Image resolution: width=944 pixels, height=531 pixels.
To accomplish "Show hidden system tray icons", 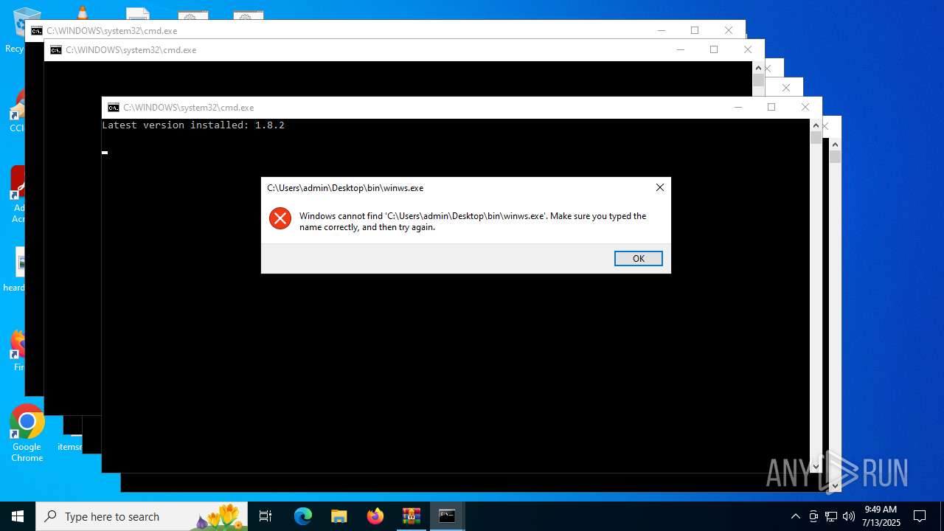I will pos(795,516).
